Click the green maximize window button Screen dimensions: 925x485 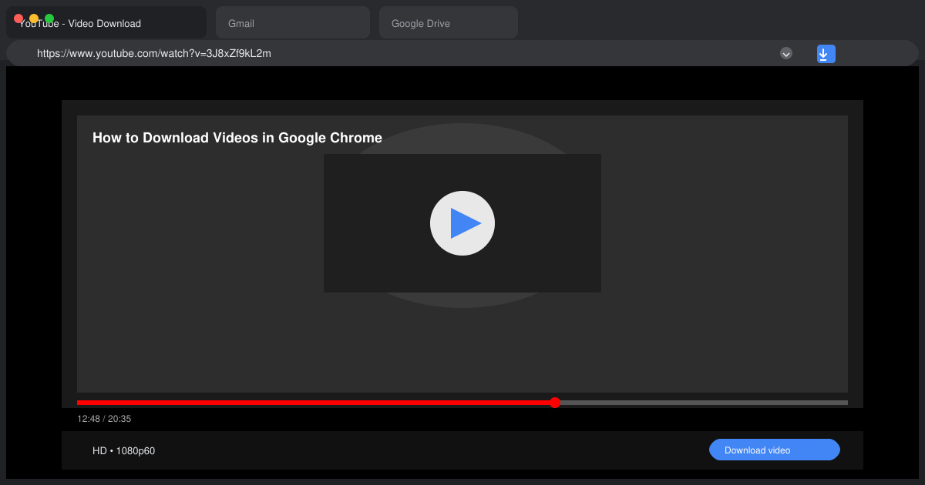(49, 18)
